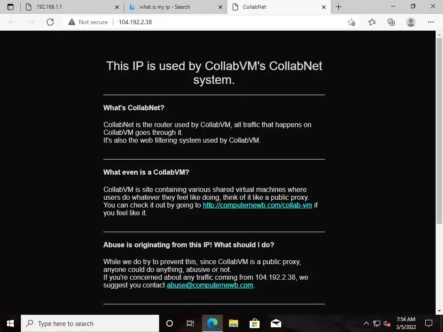Open the vertical tabs actions menu icon

pyautogui.click(x=10, y=7)
